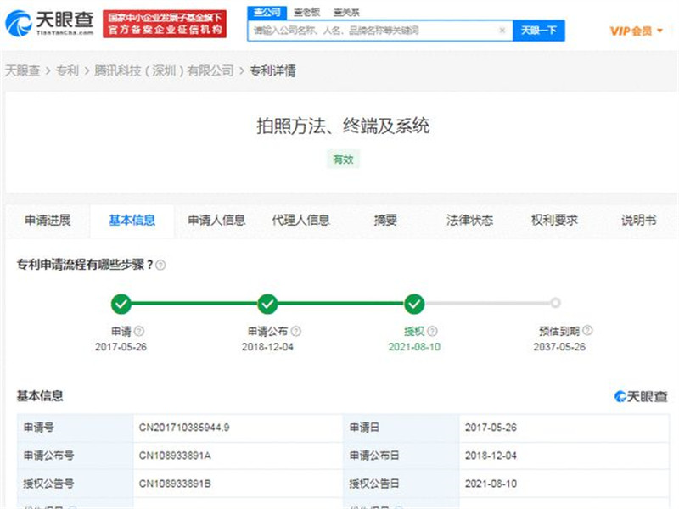Open the 代理人信息 tab

coord(301,221)
